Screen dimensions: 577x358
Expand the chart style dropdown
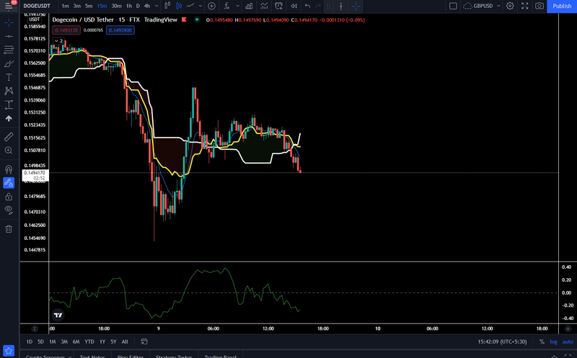[201, 6]
